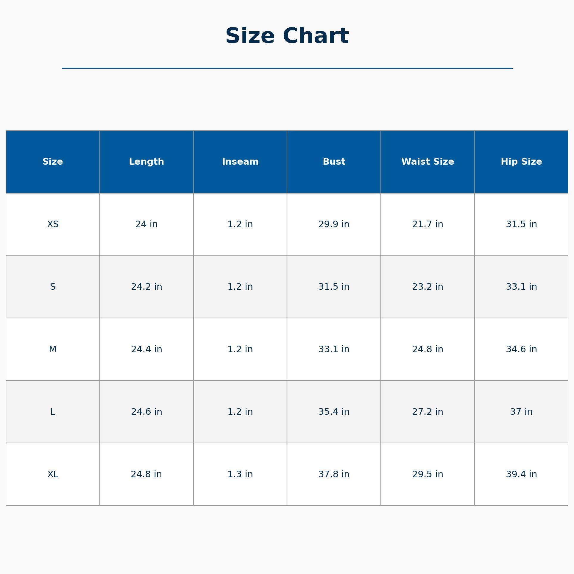Click the 1.3 in inseam cell

coord(240,474)
